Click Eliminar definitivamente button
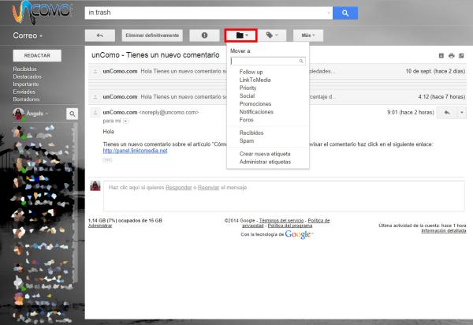The height and width of the screenshot is (325, 473). pos(152,35)
